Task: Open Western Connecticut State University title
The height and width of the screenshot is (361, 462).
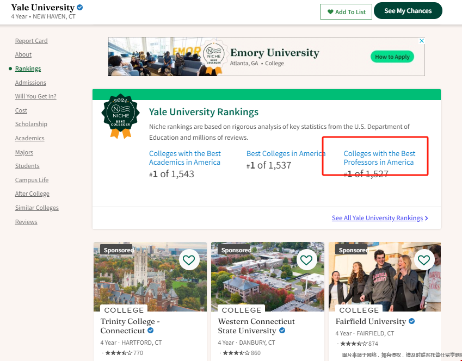Action: (x=256, y=326)
